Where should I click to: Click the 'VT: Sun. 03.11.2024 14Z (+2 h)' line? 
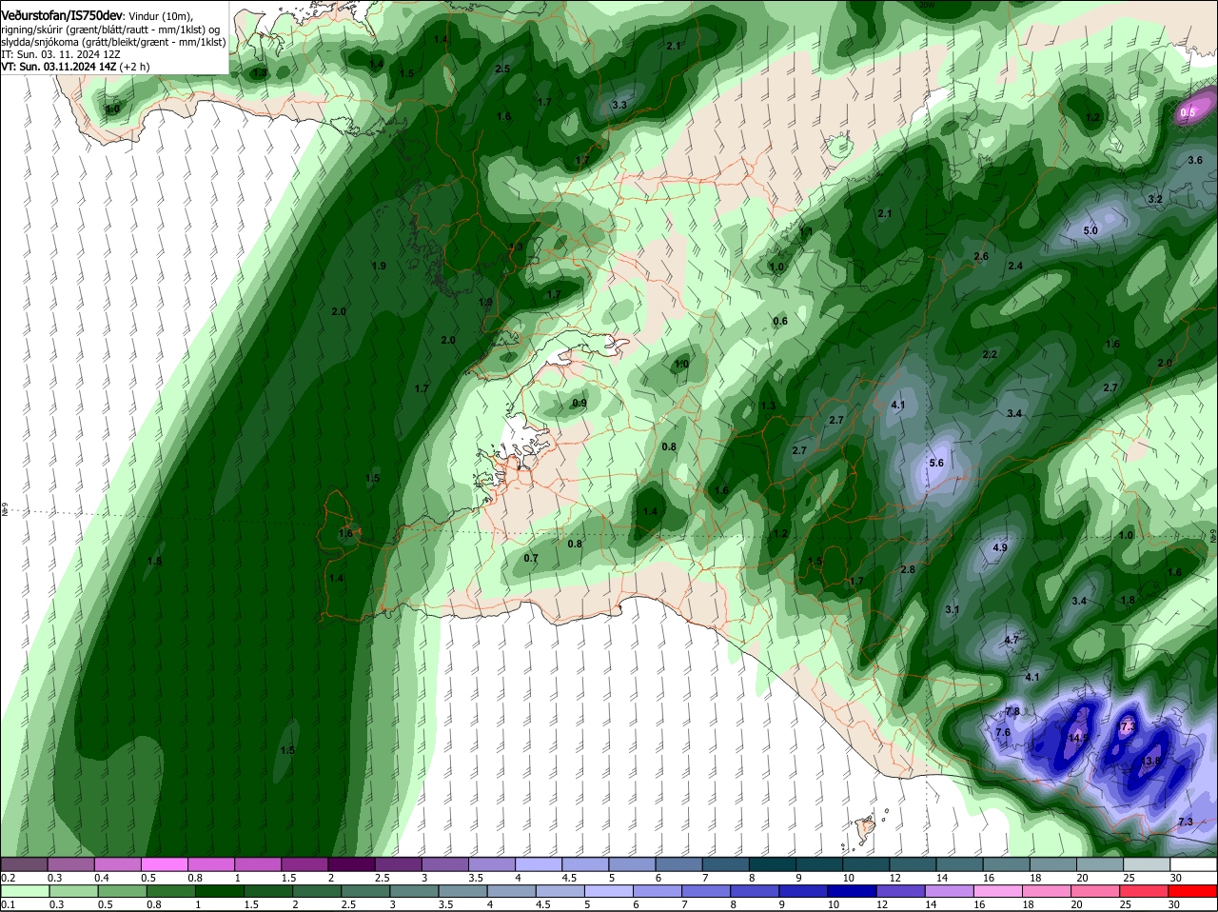pos(74,67)
